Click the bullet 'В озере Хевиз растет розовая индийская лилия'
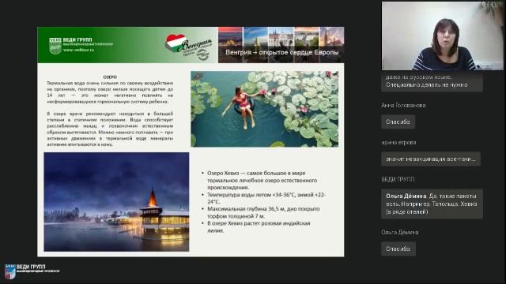Screen dimensions: 506x284 point(256,226)
